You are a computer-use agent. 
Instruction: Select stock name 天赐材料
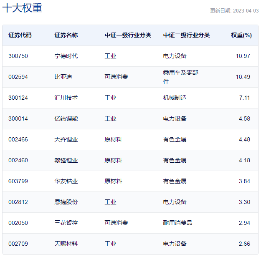pyautogui.click(x=66, y=244)
